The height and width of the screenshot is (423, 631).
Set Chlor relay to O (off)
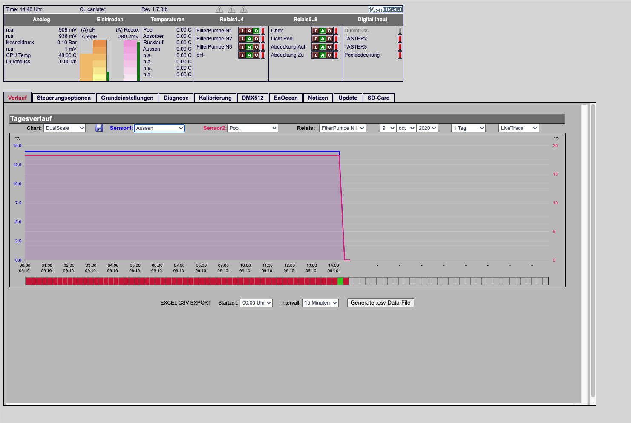329,31
